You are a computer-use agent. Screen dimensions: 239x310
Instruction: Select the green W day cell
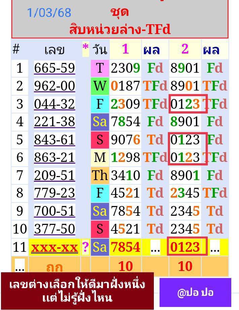100,86
